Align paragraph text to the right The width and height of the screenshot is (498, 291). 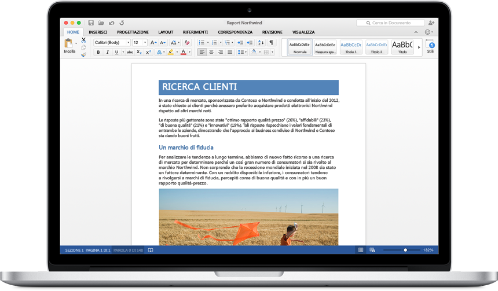221,53
